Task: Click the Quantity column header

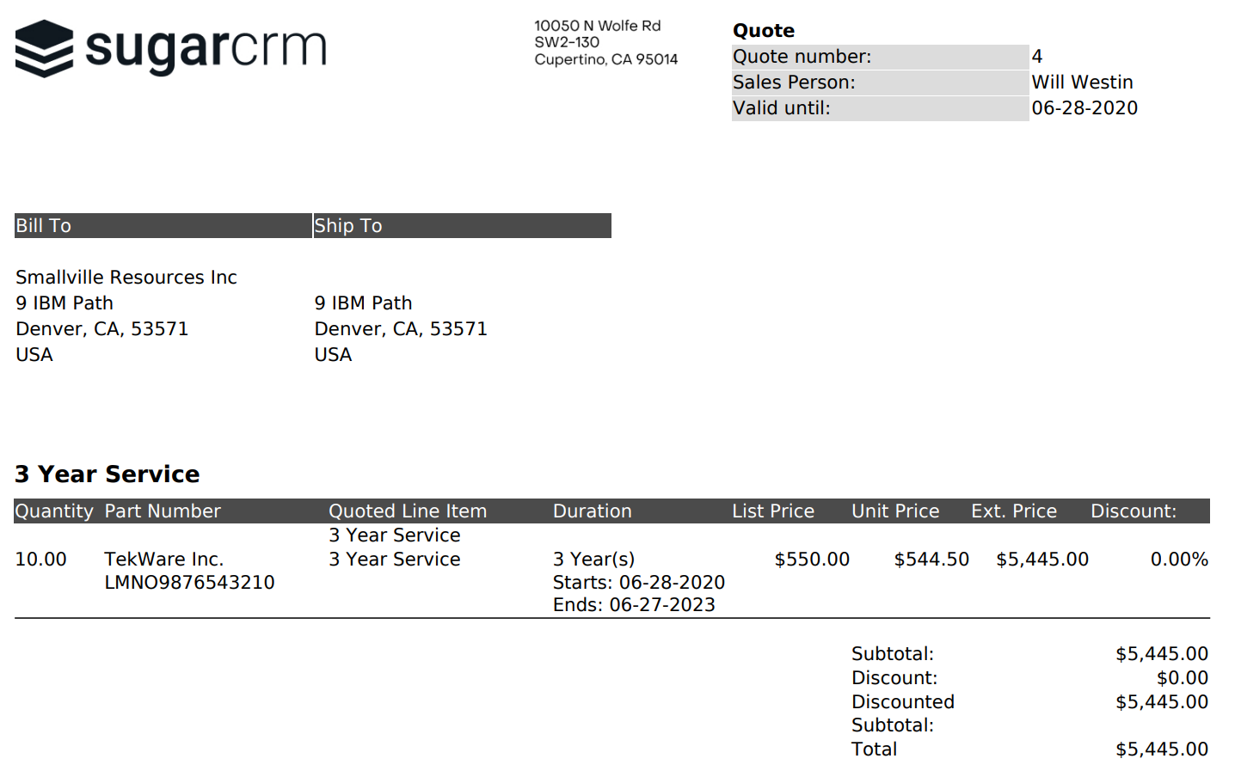Action: click(53, 511)
